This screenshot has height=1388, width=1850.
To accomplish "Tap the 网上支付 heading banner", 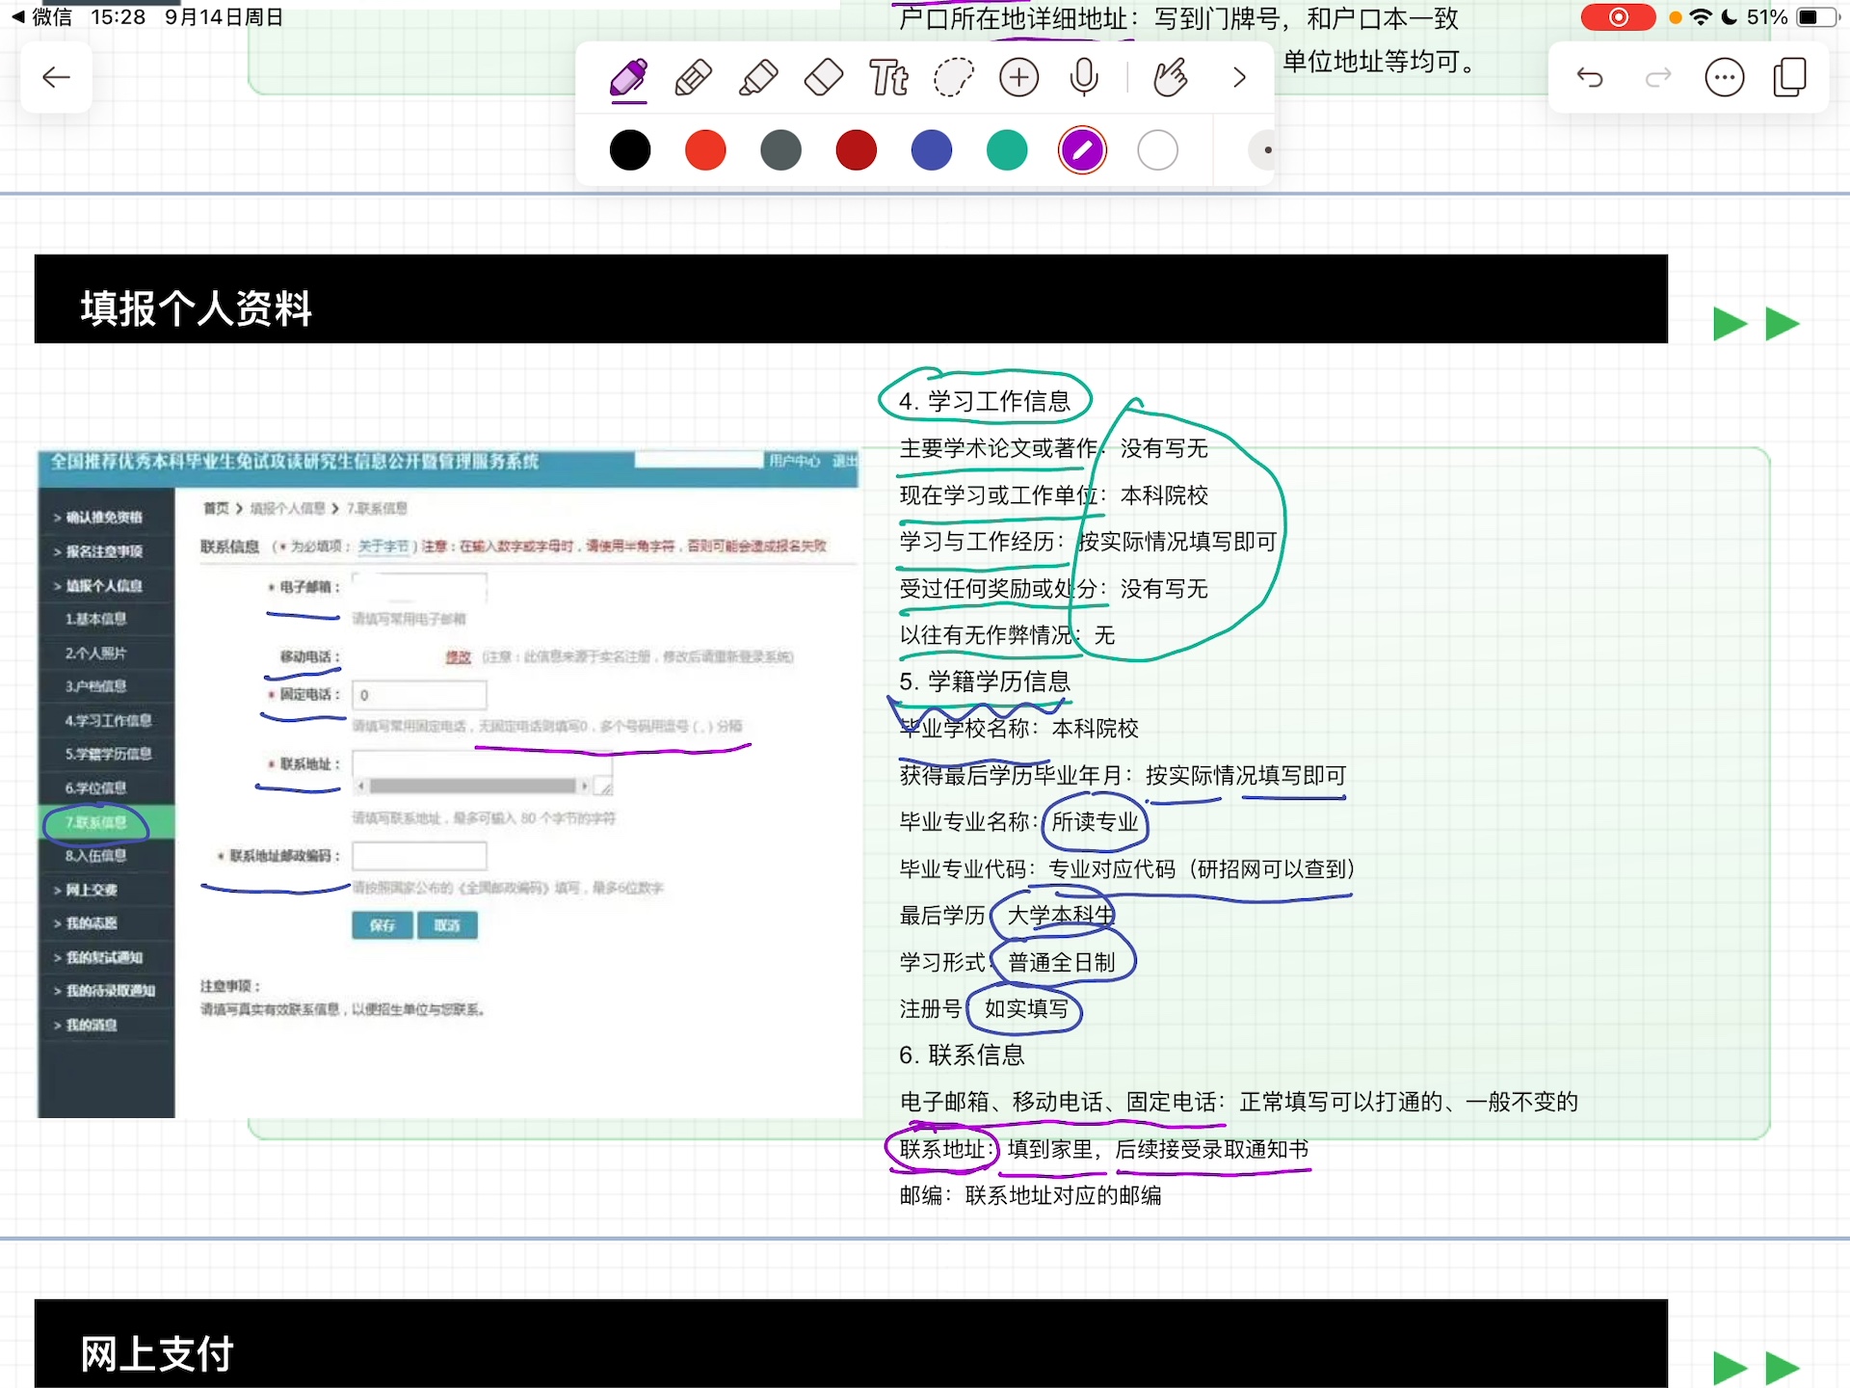I will coord(851,1344).
